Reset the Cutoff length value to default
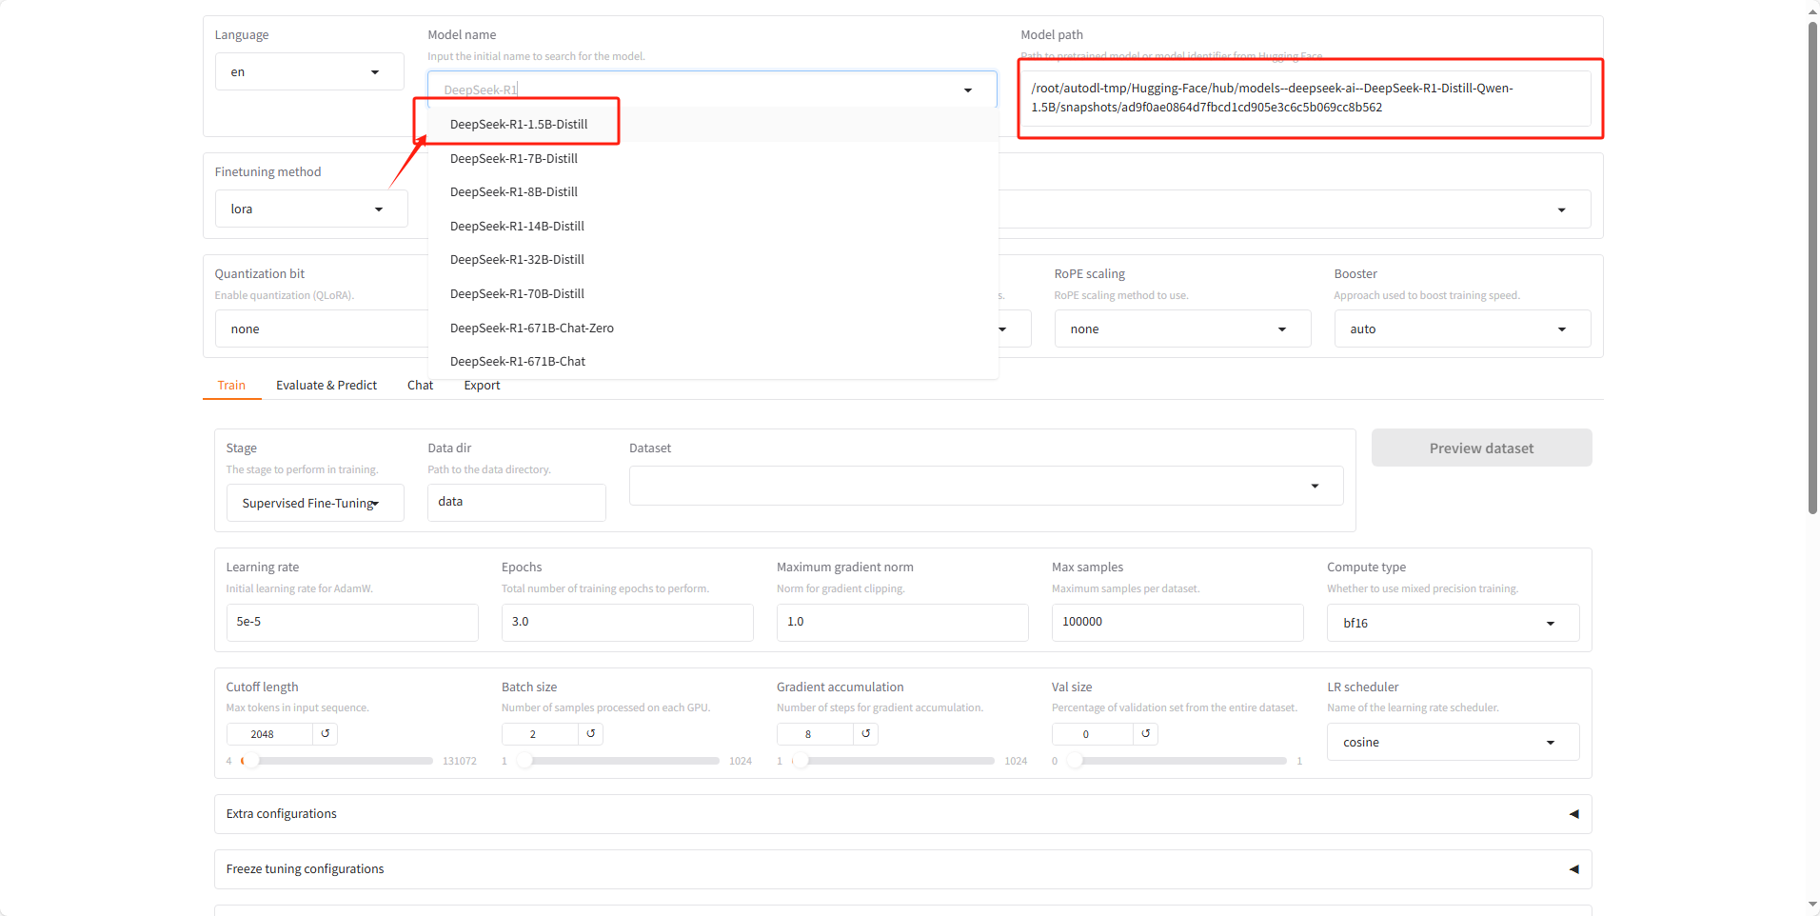This screenshot has width=1820, height=916. click(x=326, y=734)
